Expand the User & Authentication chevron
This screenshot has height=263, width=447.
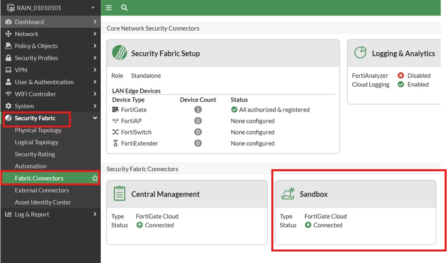pyautogui.click(x=95, y=82)
